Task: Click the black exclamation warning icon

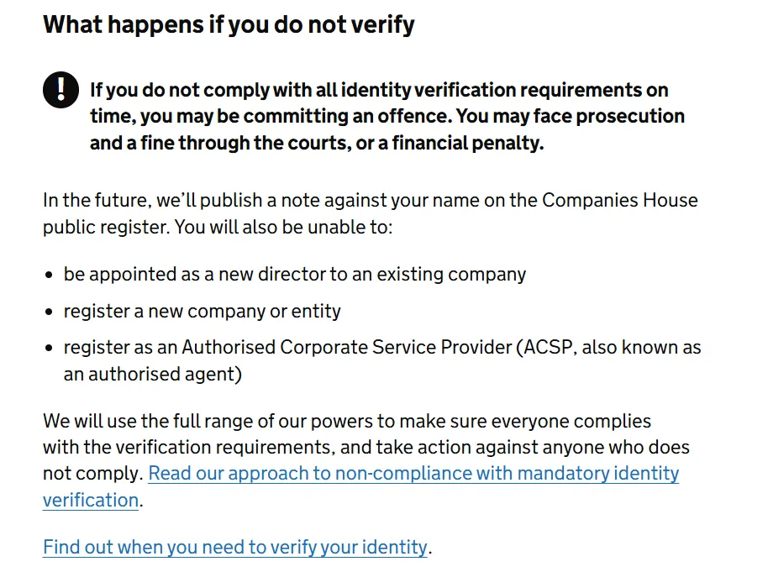Action: (60, 90)
